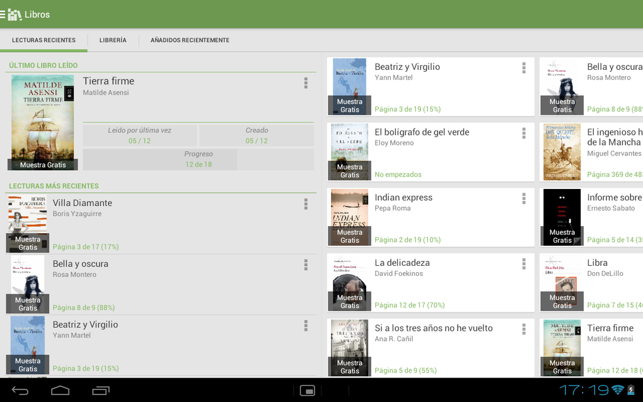
Task: Open overflow menu for Tierra firme
Action: coord(306,83)
